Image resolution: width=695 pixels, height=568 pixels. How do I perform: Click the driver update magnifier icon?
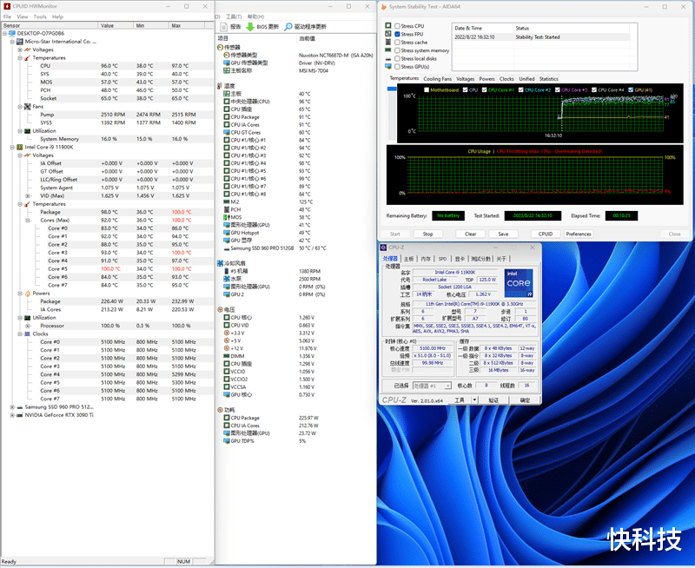pyautogui.click(x=288, y=27)
